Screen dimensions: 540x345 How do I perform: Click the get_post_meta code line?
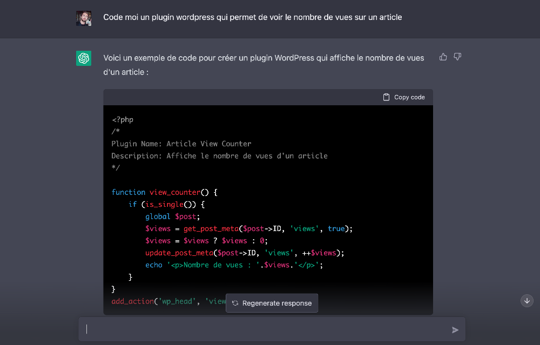248,228
